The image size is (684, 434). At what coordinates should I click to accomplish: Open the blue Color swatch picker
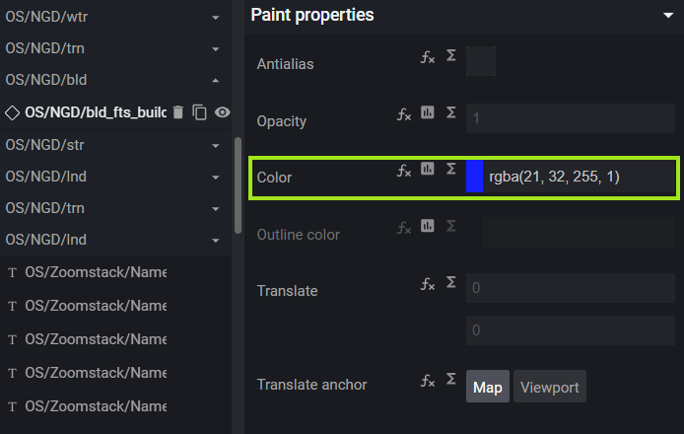(x=474, y=177)
